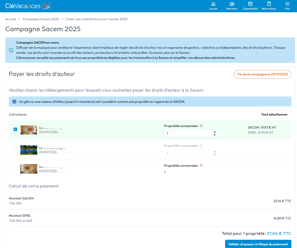
Task: Decrease the first structure's properties count
Action: tap(215, 135)
